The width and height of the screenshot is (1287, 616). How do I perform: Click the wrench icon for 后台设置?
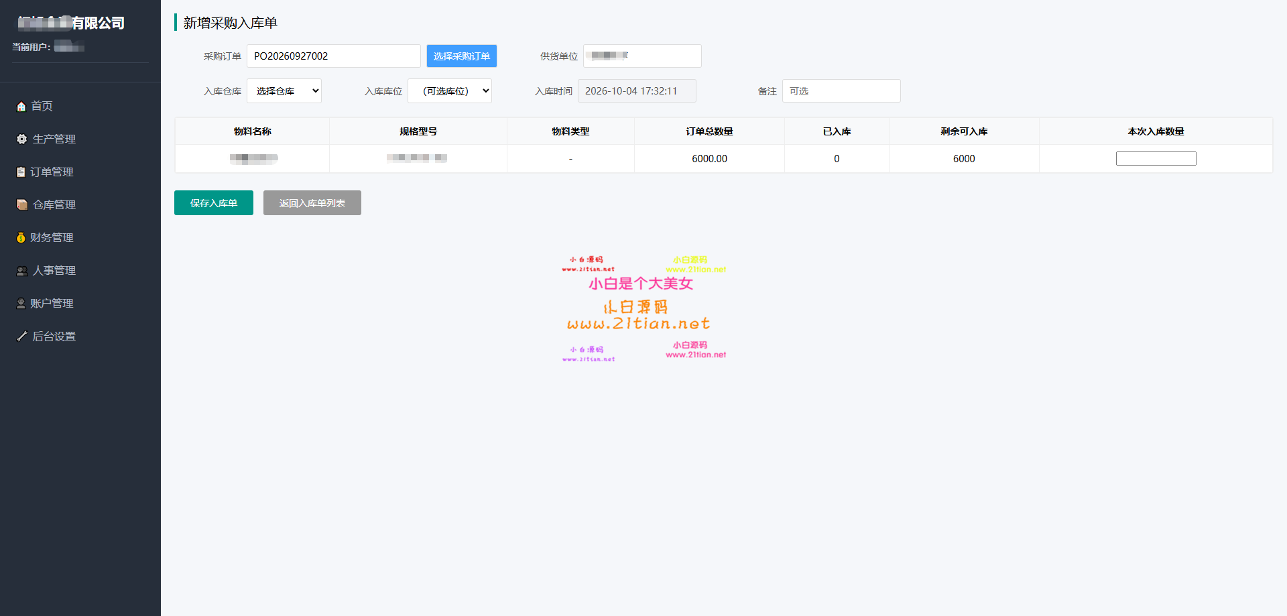coord(22,336)
